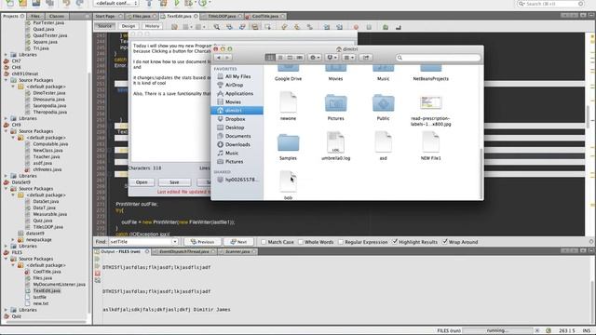Select the Samples folder
This screenshot has width=596, height=335.
288,142
